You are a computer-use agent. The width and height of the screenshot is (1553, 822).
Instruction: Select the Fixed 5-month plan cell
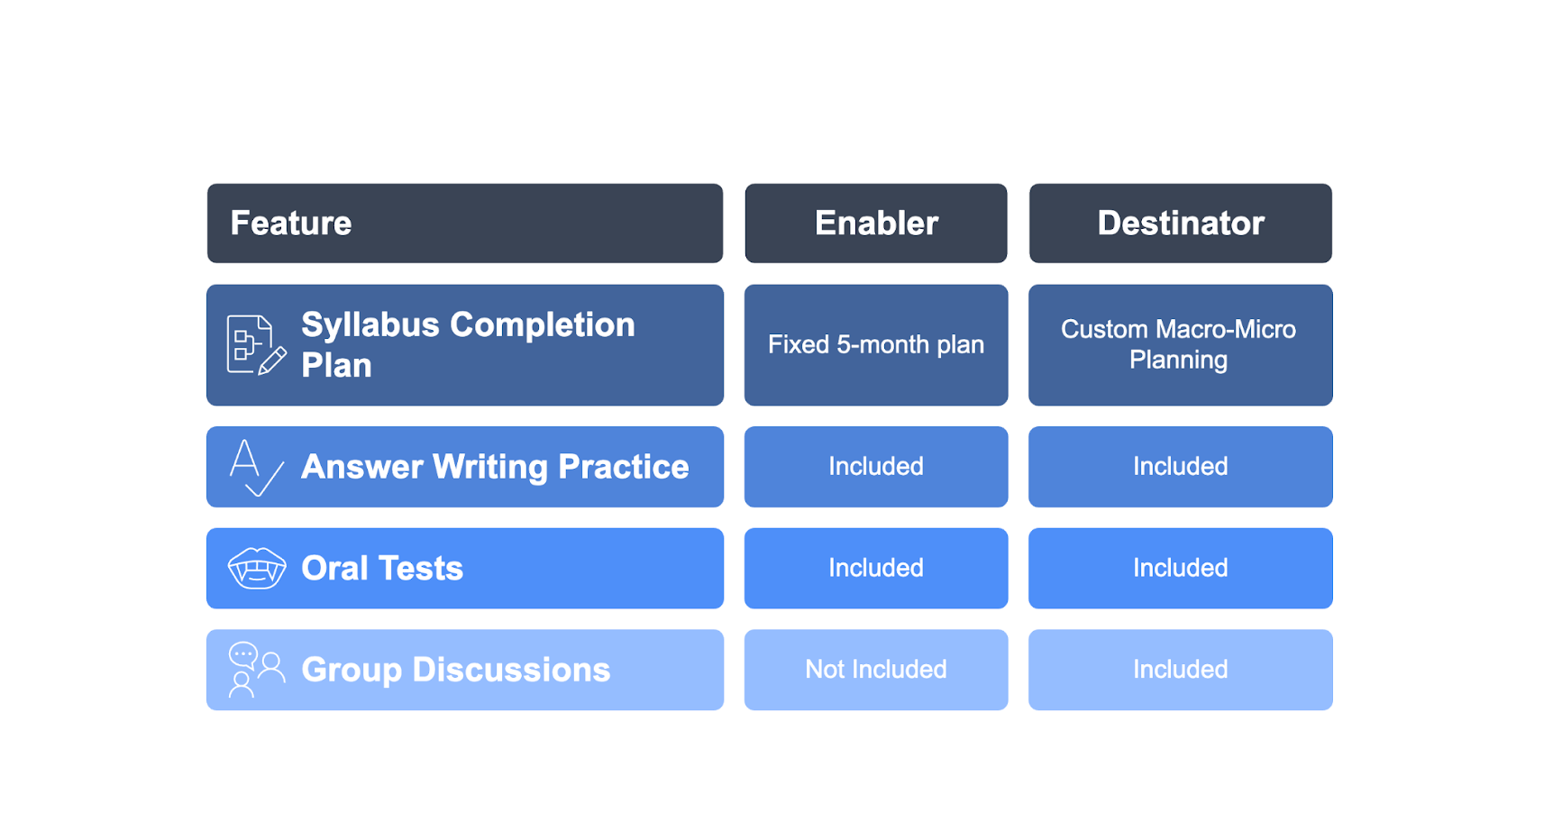[x=876, y=345]
